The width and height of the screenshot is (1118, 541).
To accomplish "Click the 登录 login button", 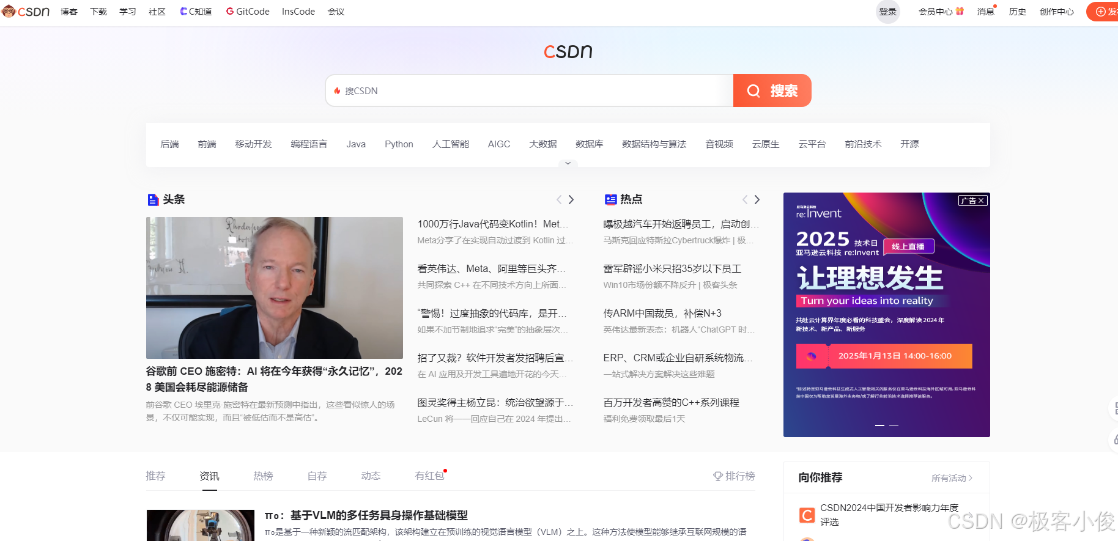I will (x=888, y=12).
